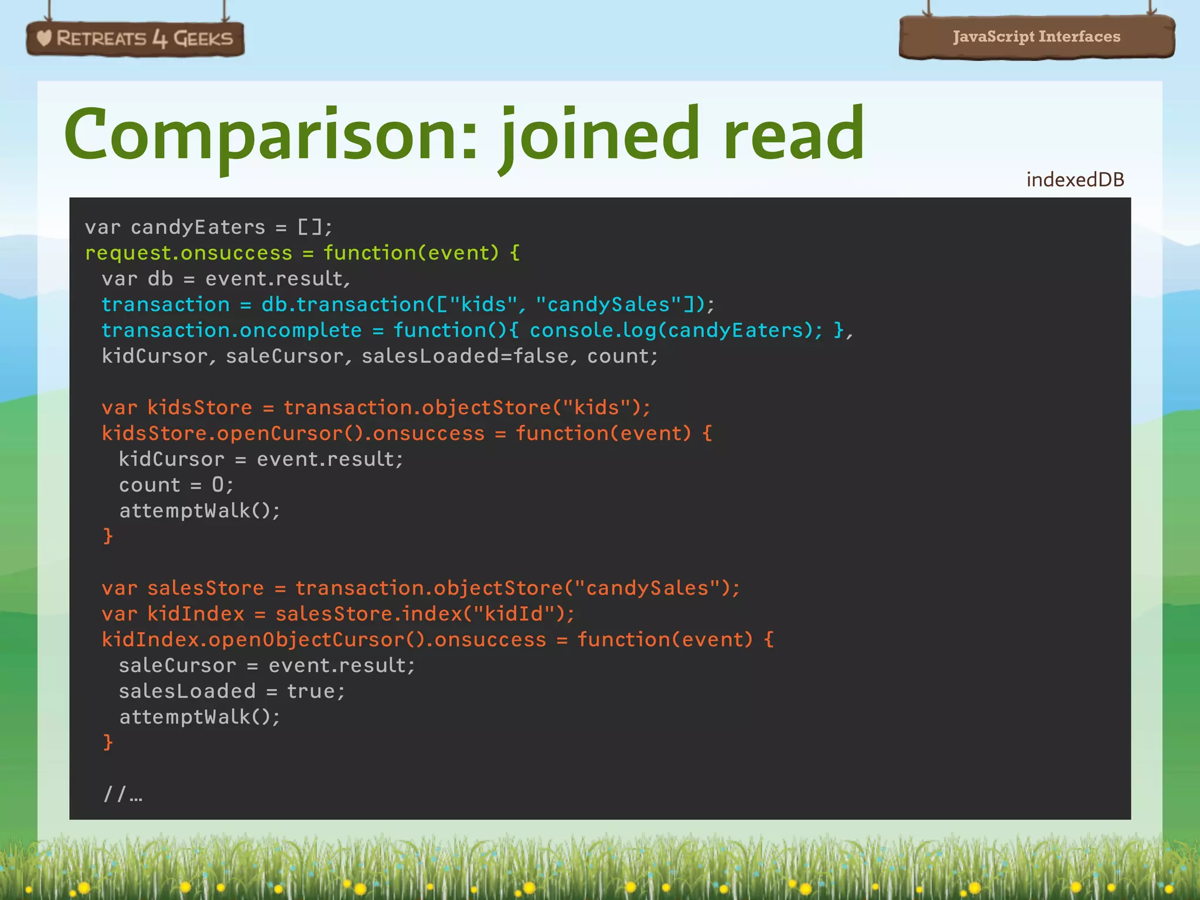Click the Retreats 4 Geeks logo sign

135,39
